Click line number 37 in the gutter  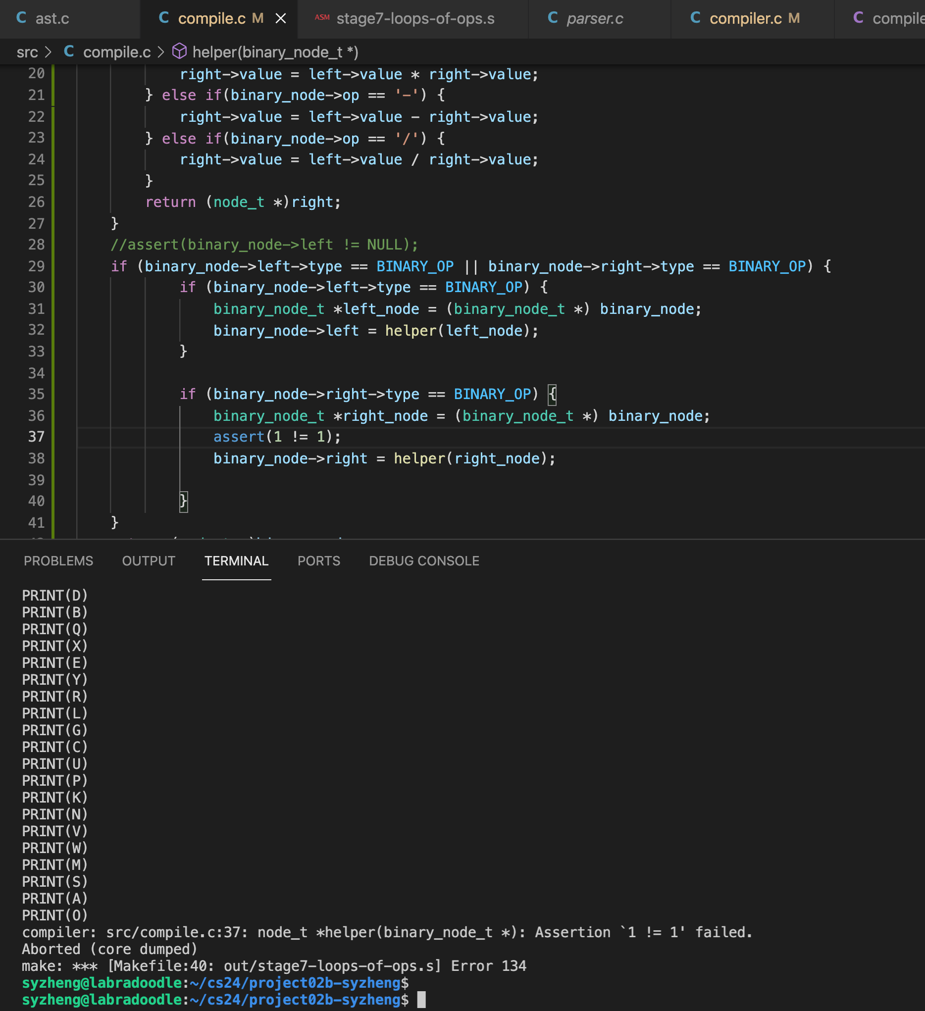tap(36, 437)
